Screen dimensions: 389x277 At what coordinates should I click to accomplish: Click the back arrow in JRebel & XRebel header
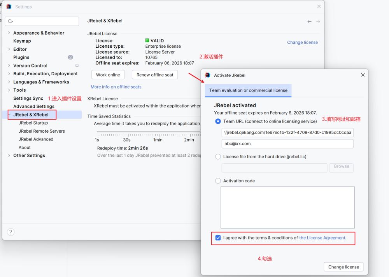coord(309,21)
